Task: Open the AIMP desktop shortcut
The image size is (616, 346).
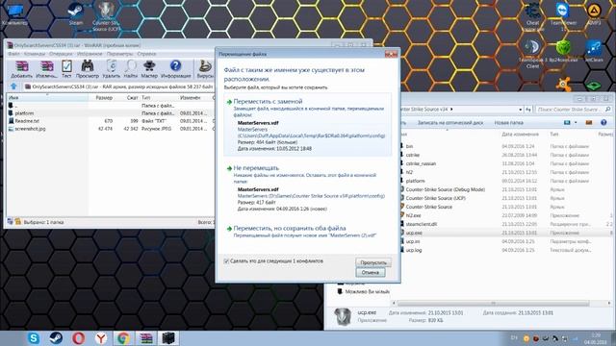Action: pyautogui.click(x=594, y=13)
